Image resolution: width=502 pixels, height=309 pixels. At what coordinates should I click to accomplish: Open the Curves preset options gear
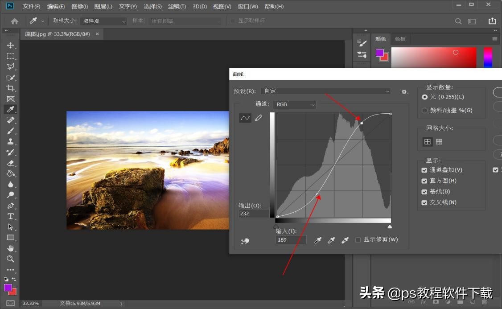(x=405, y=92)
